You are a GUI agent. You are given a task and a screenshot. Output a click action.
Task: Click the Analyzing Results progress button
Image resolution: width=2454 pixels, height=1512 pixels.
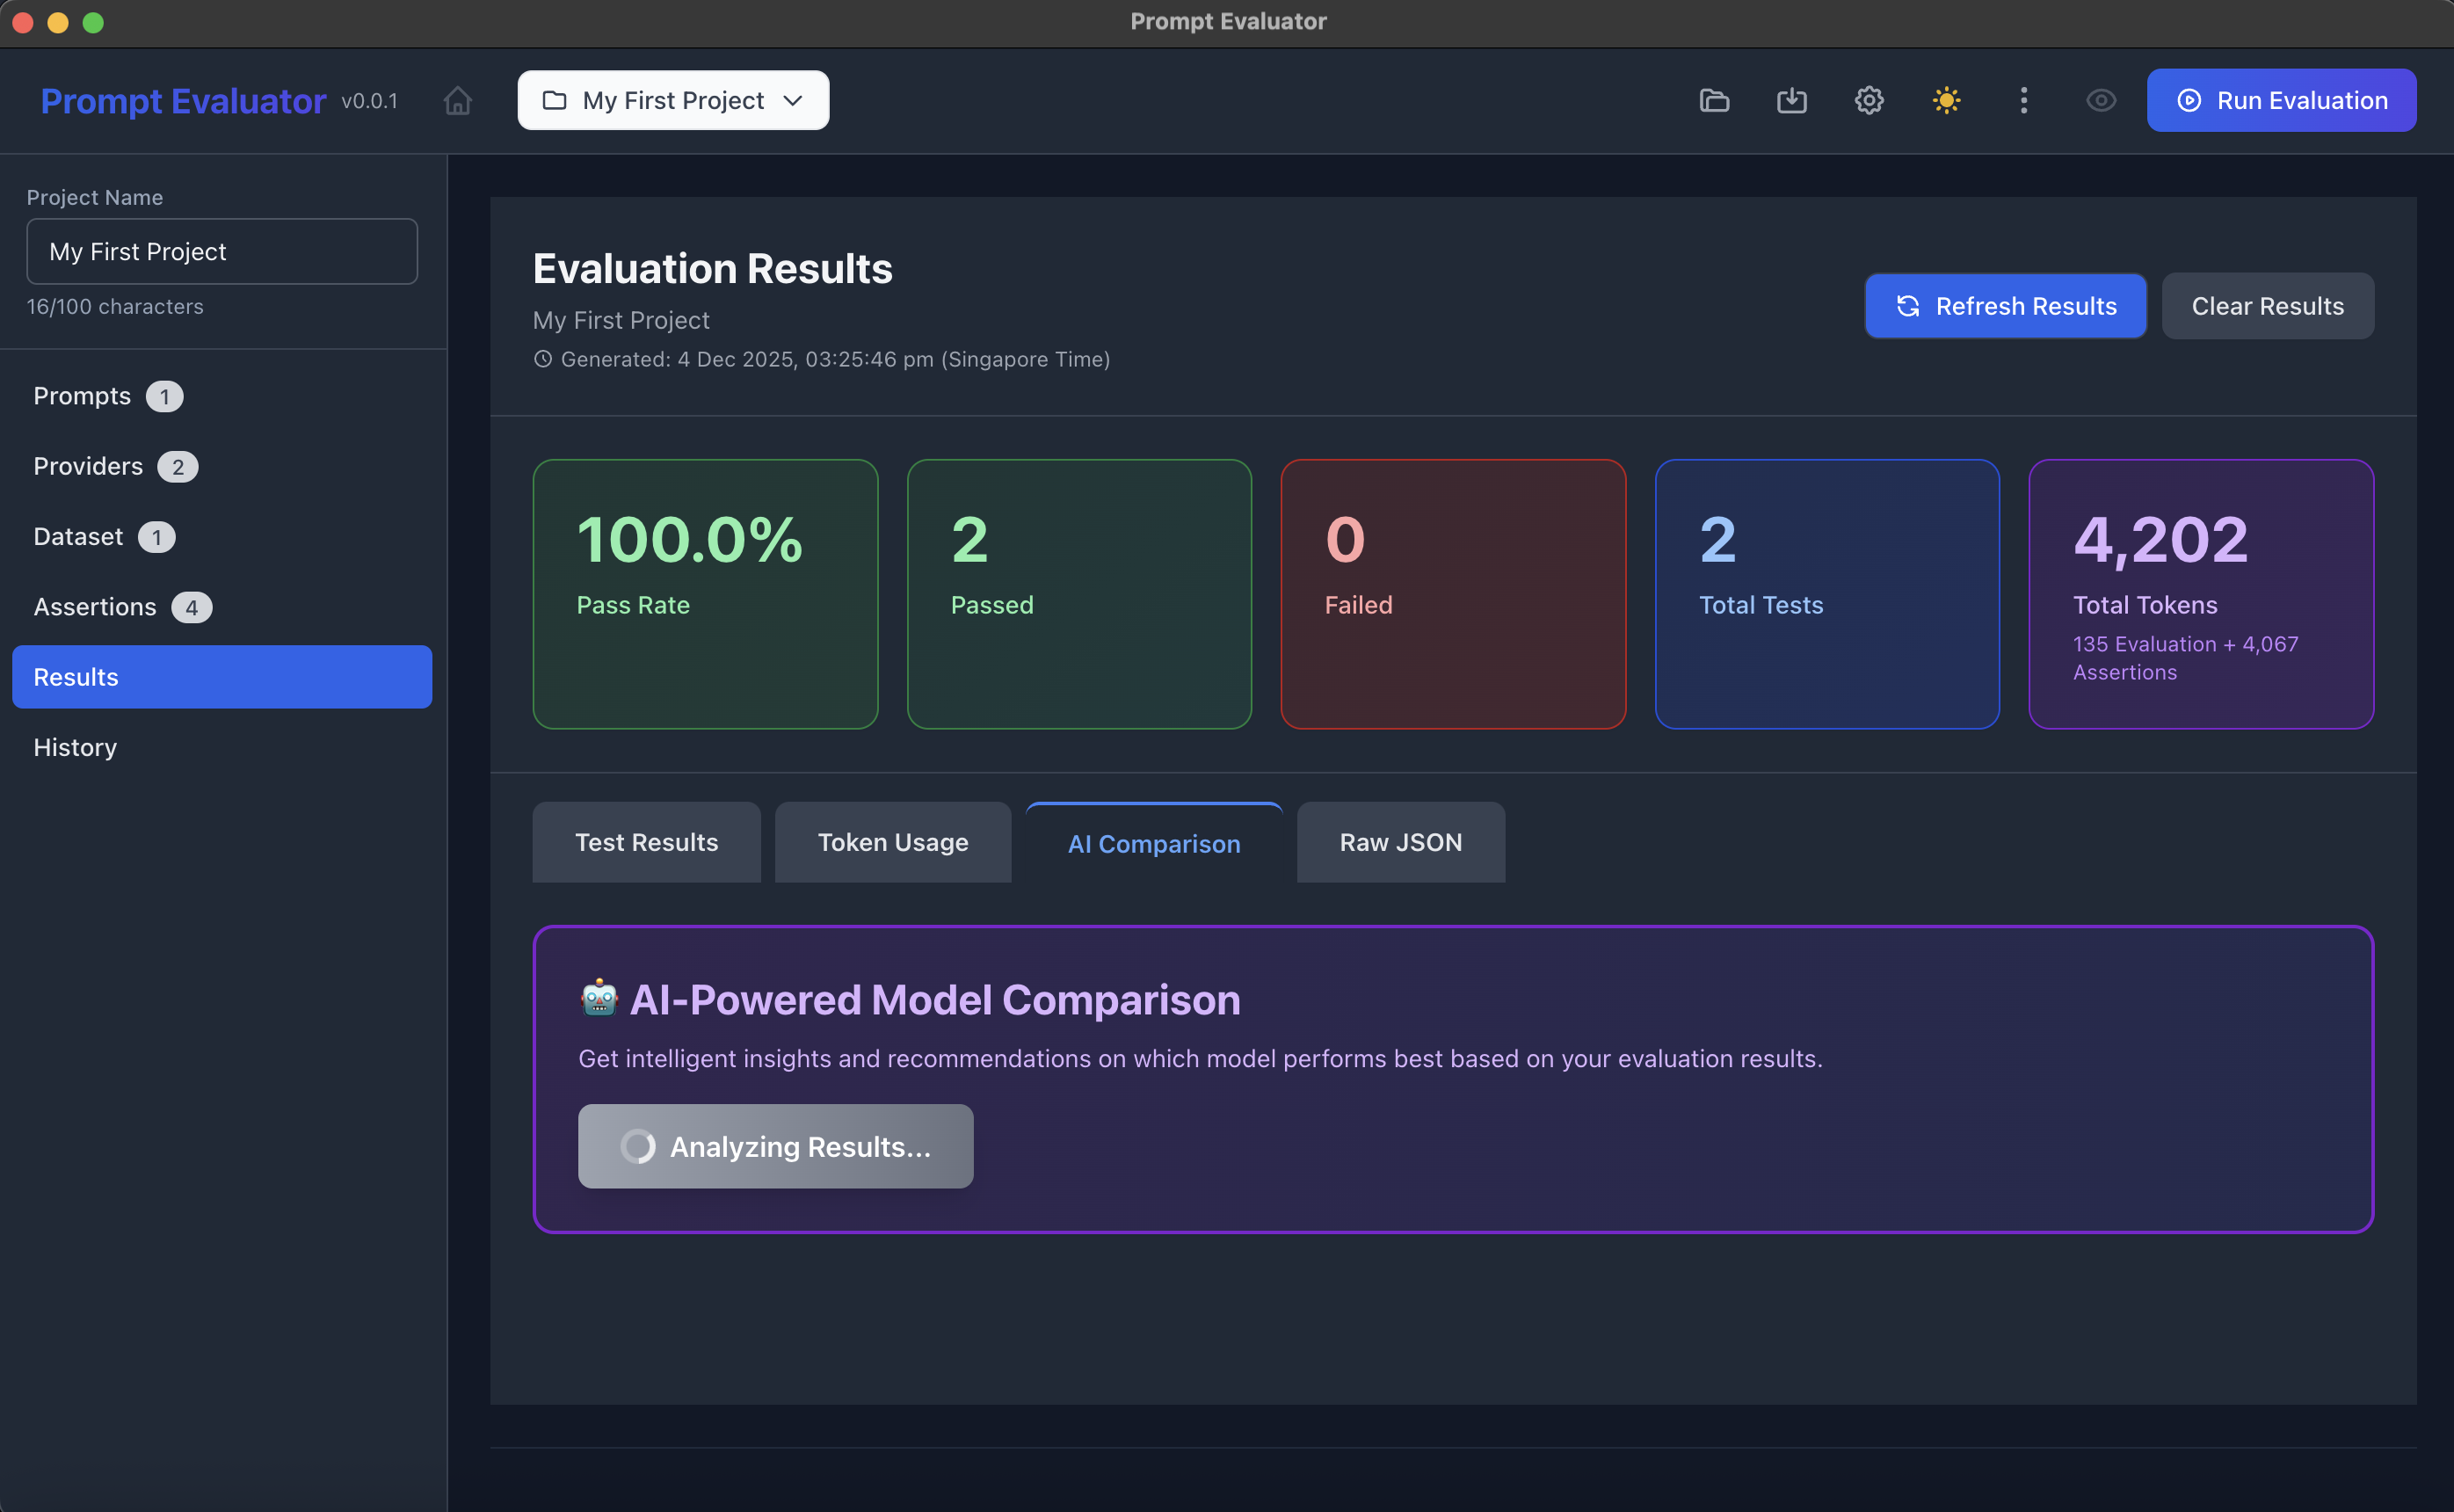pos(776,1146)
